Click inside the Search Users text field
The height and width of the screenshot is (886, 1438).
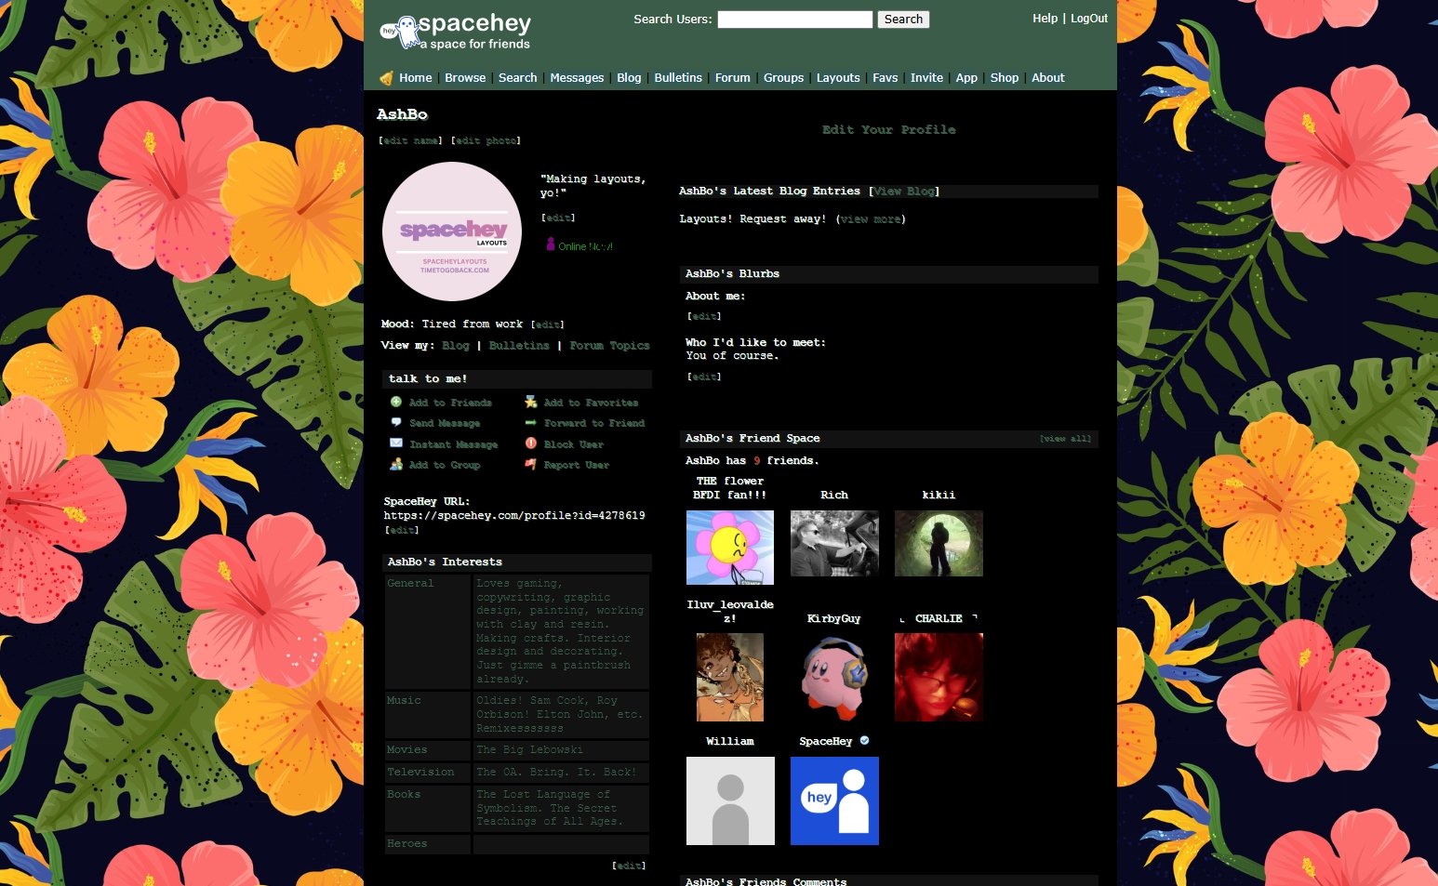point(794,20)
